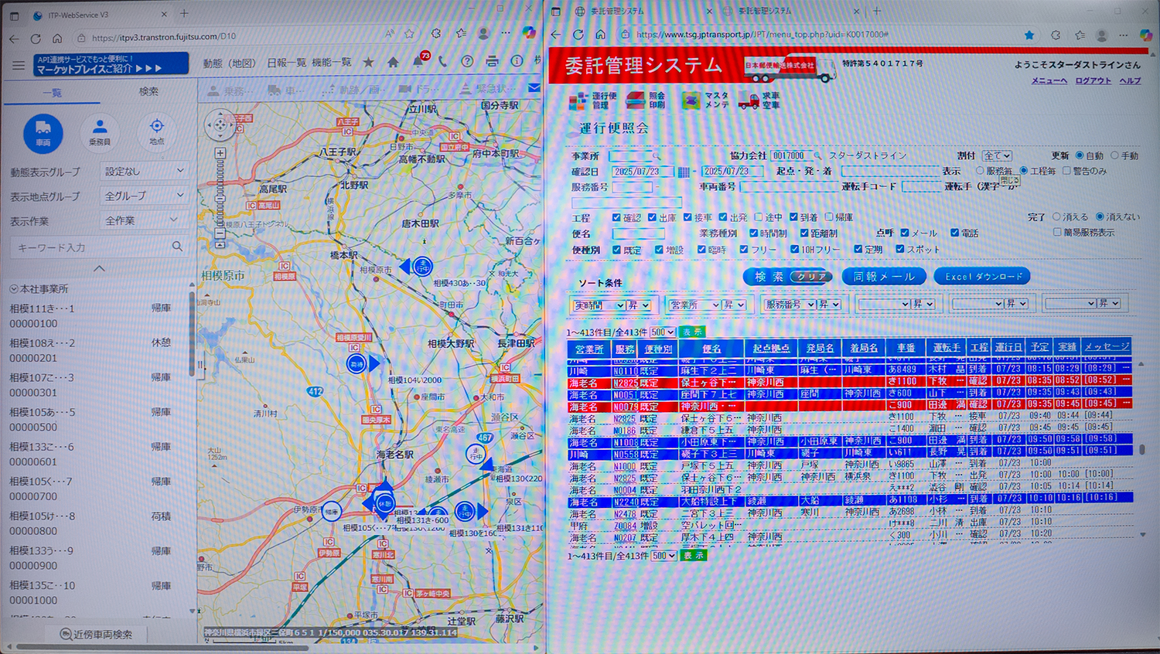The height and width of the screenshot is (654, 1160).
Task: Select the 手動 update radio button
Action: [x=1114, y=156]
